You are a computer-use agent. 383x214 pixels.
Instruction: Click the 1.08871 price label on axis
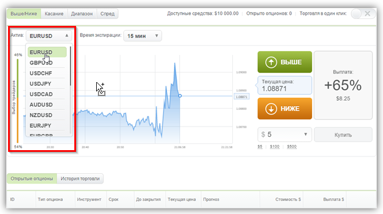coord(241,97)
